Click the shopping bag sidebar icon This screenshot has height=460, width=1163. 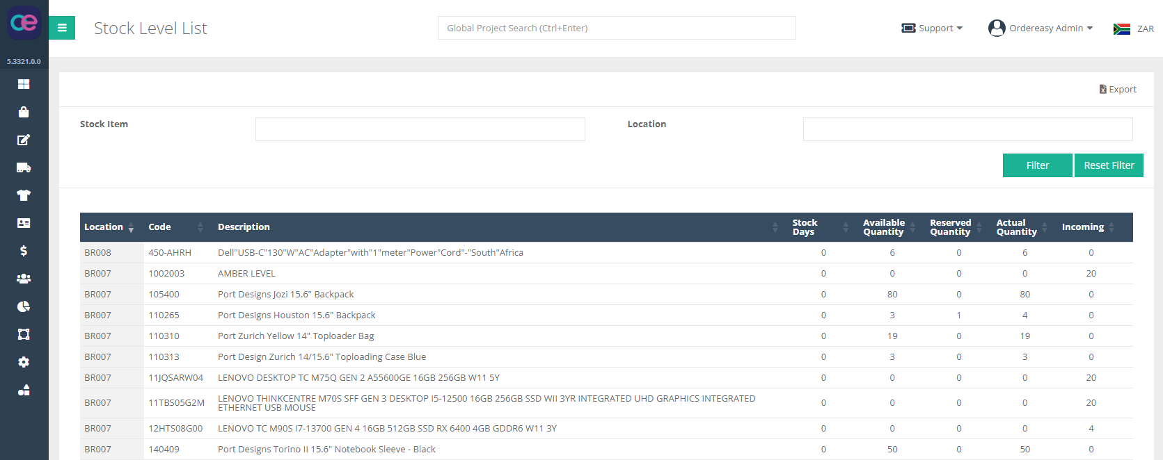coord(24,112)
